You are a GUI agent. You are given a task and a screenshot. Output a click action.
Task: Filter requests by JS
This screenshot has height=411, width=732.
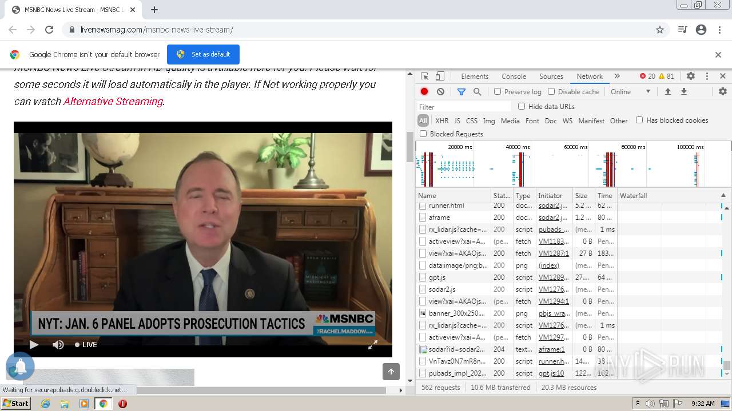tap(457, 120)
